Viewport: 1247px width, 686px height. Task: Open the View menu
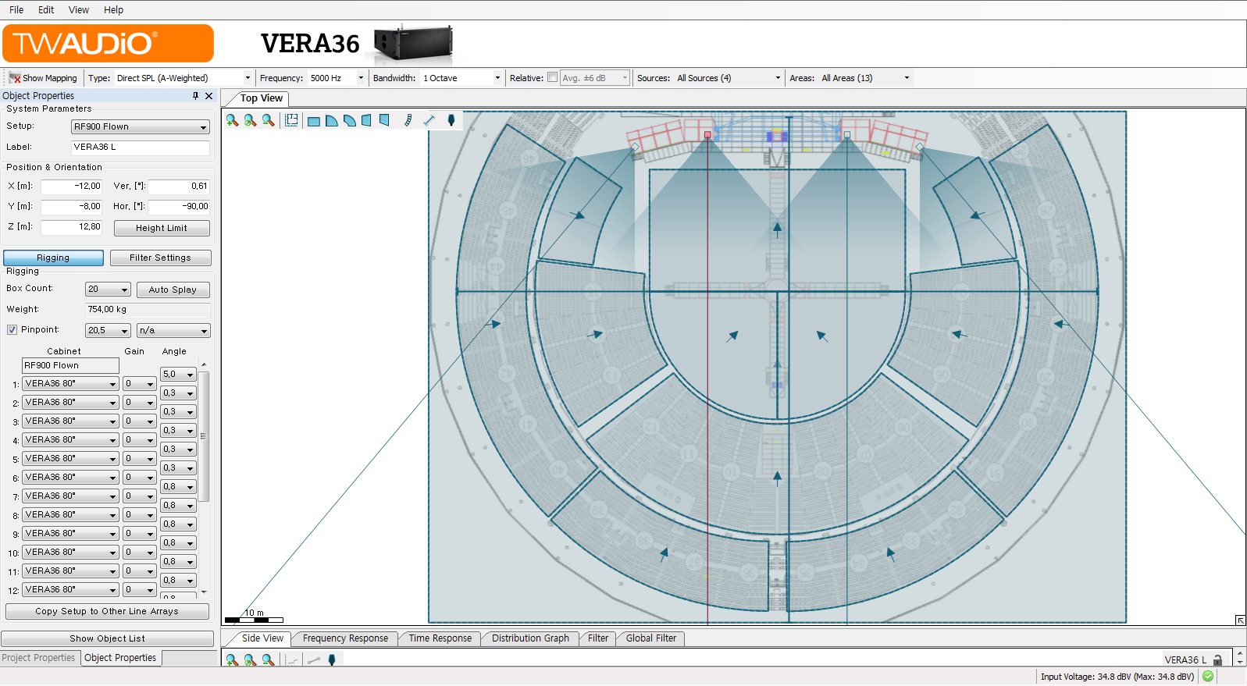(79, 10)
